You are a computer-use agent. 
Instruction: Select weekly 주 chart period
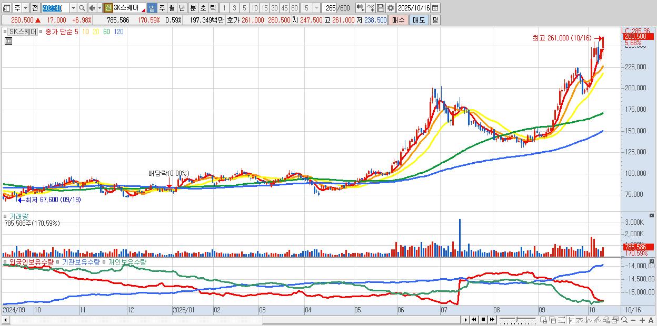click(x=162, y=8)
